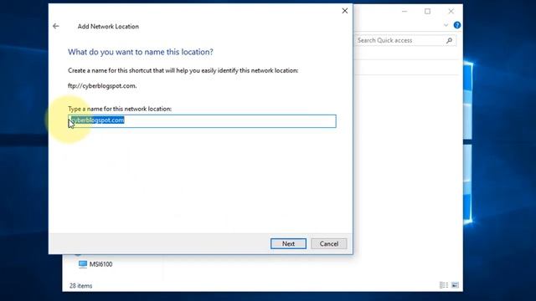Screen dimensions: 536x301
Task: Close the Add Network Location dialog
Action: pyautogui.click(x=344, y=11)
